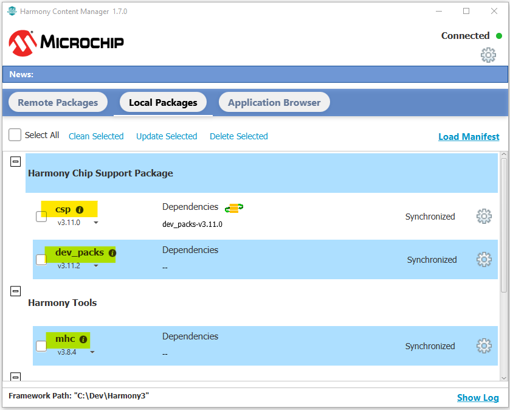Click the package list vertical scrollbar thumb

[504, 225]
